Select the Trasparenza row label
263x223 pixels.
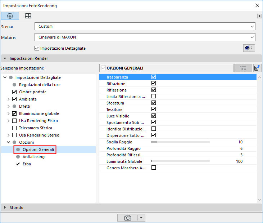pyautogui.click(x=117, y=77)
